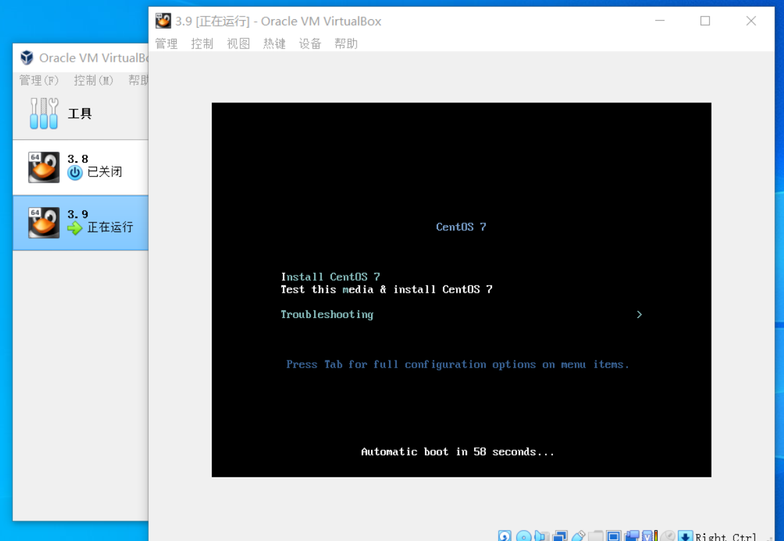Click the display settings status icon
784x541 pixels.
click(613, 536)
